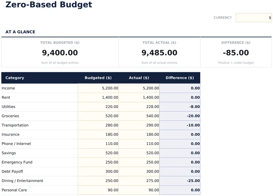The height and width of the screenshot is (196, 273).
Task: Click Savings actual cell 520.00
Action: pos(139,153)
